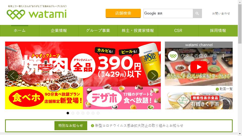Click the Watami heart logo
The image size is (242, 136).
16,15
